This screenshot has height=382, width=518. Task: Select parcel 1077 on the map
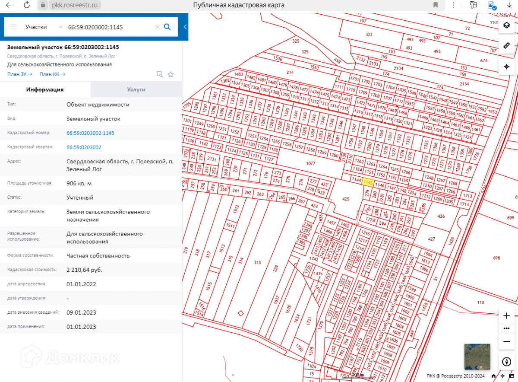(310, 163)
